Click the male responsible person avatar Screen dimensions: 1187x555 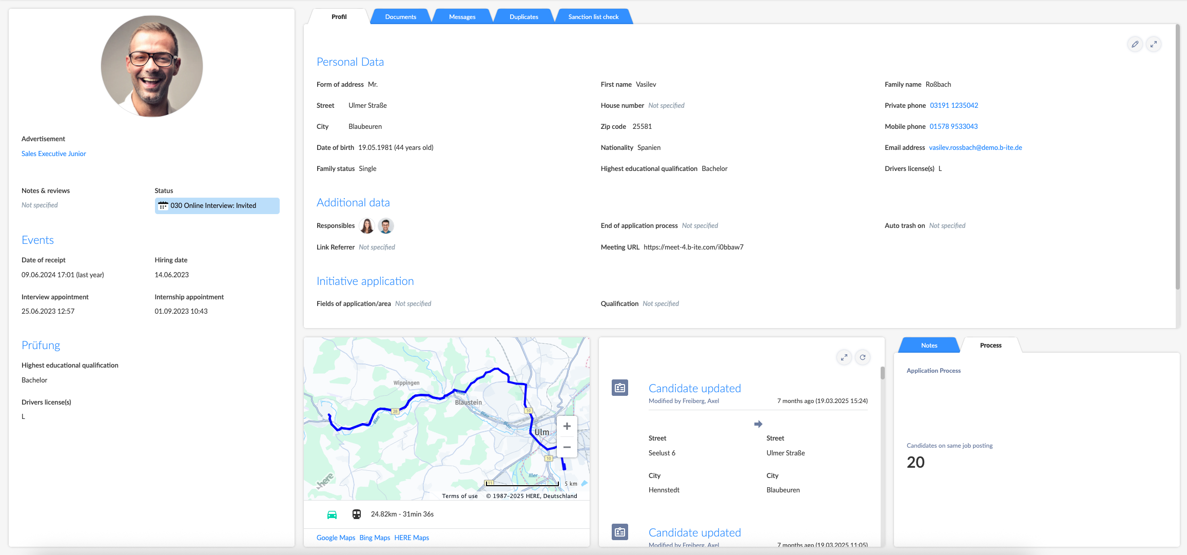(x=385, y=226)
